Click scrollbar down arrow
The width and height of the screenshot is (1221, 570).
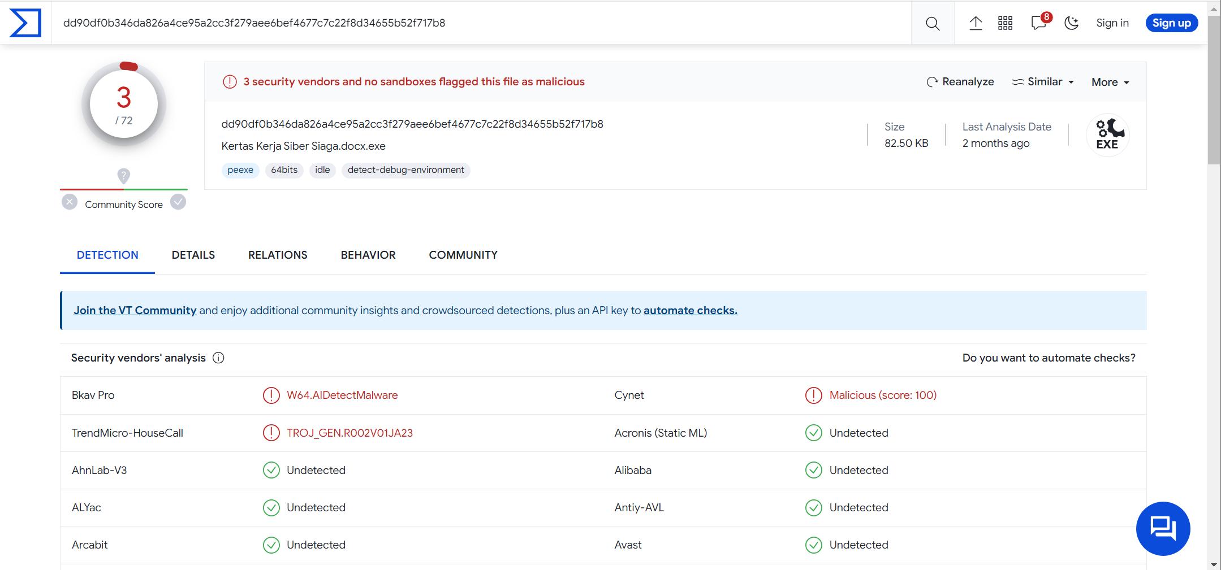(x=1214, y=564)
